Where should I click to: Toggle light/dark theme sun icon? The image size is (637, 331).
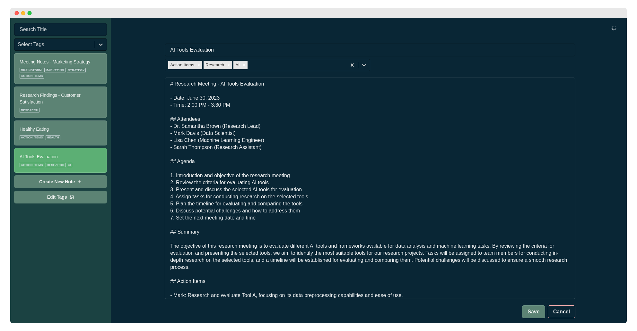click(614, 29)
